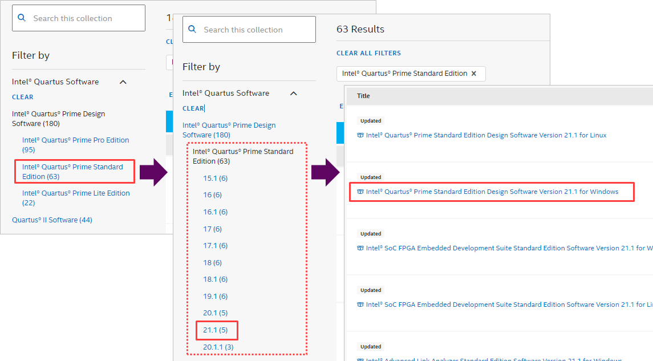
Task: Click download icon beside Version 21.1 for Windows
Action: click(x=360, y=192)
